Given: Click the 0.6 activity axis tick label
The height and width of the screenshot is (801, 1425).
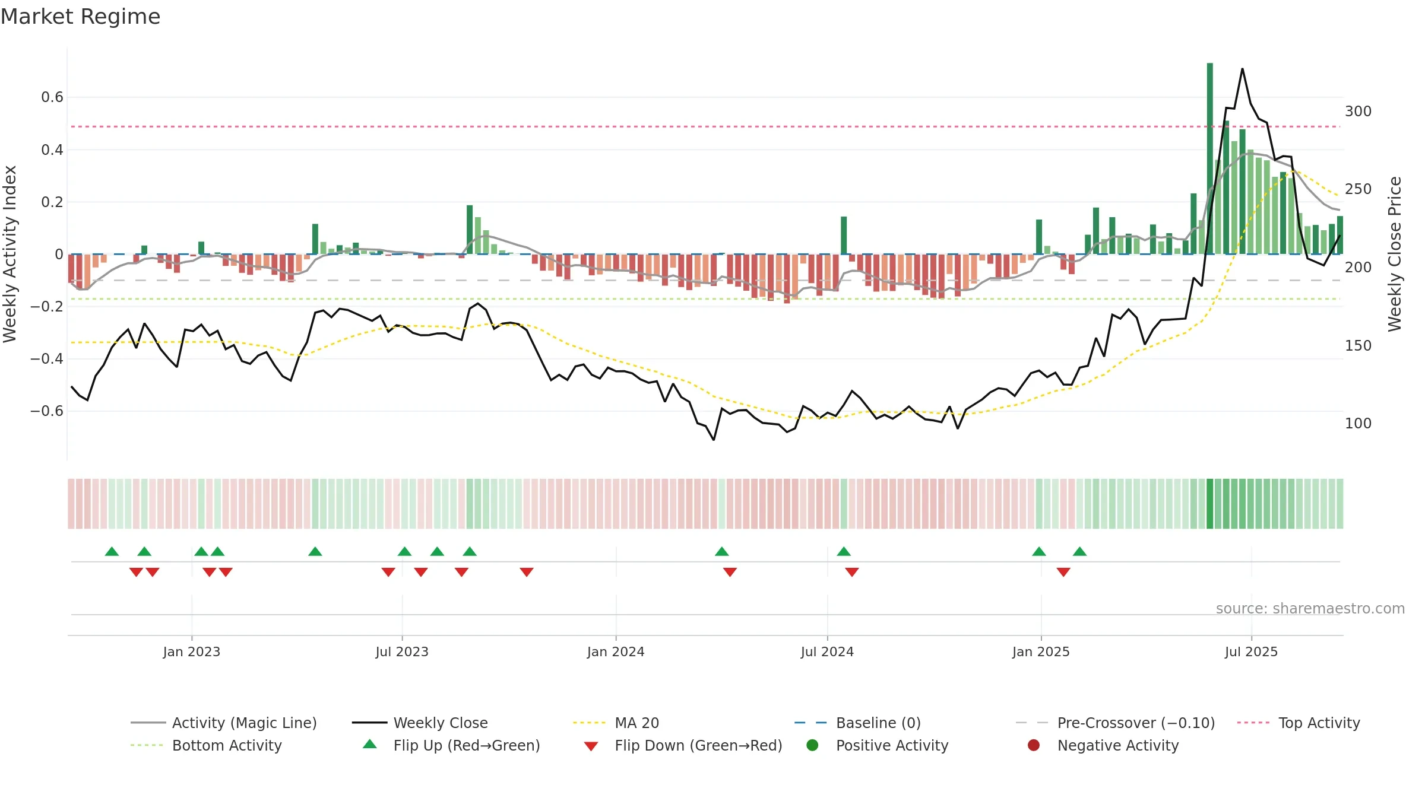Looking at the screenshot, I should pyautogui.click(x=52, y=97).
